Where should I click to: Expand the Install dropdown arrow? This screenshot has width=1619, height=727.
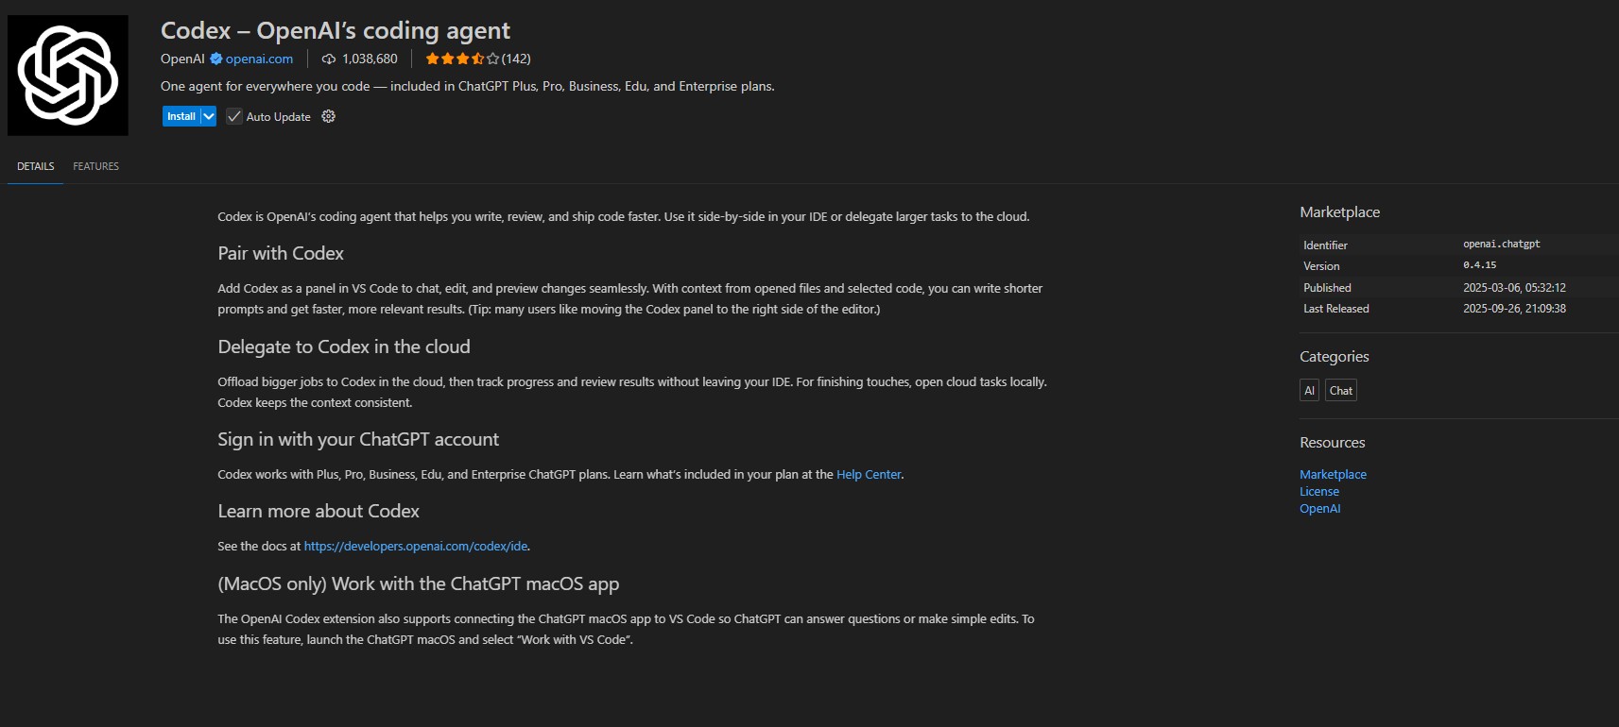click(x=209, y=116)
